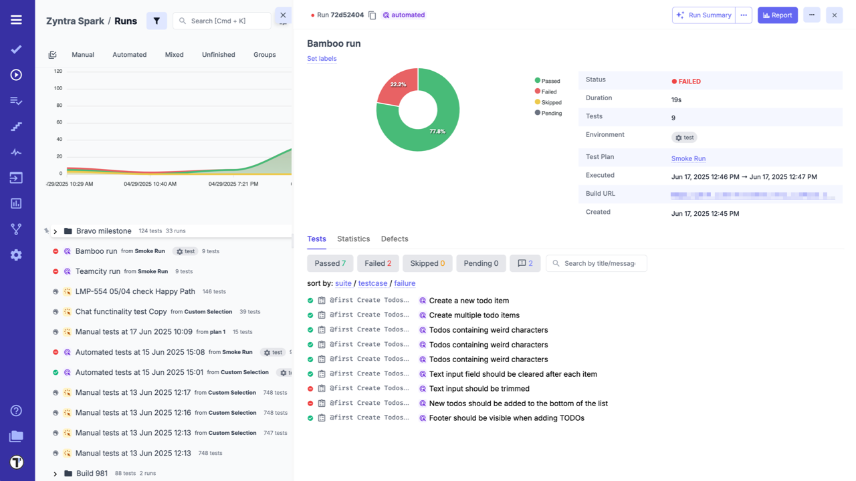Open the test plans list icon in sidebar

17,100
